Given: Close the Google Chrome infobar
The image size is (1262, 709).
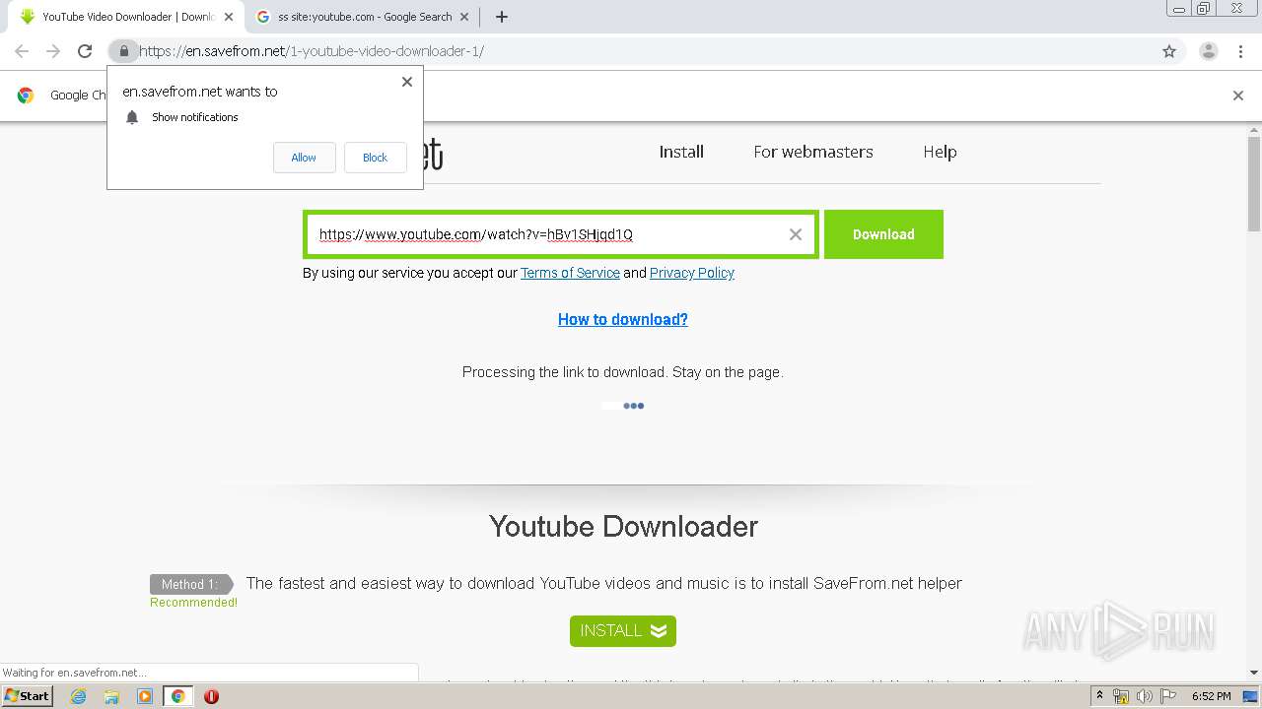Looking at the screenshot, I should tap(1238, 96).
